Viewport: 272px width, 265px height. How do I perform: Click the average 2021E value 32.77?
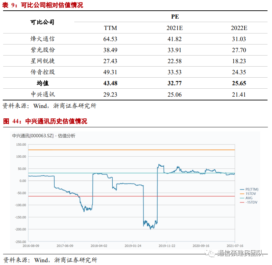click(175, 83)
